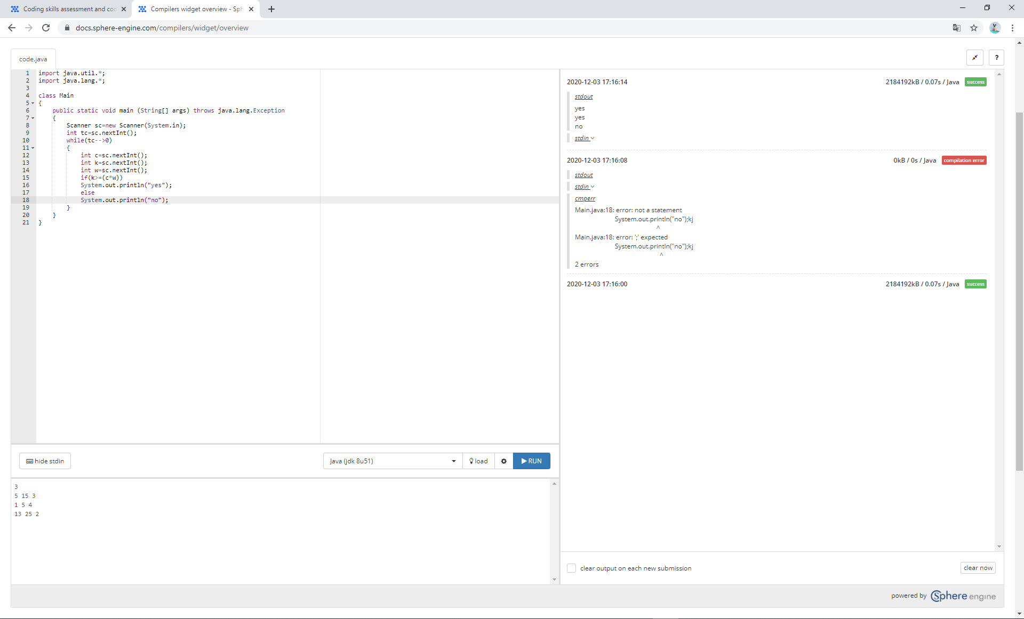Click the browser back arrow
Image resolution: width=1024 pixels, height=619 pixels.
click(12, 28)
